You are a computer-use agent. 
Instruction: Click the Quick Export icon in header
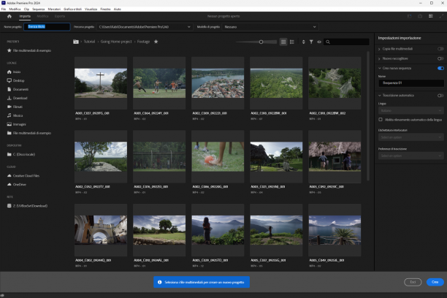pyautogui.click(x=420, y=16)
